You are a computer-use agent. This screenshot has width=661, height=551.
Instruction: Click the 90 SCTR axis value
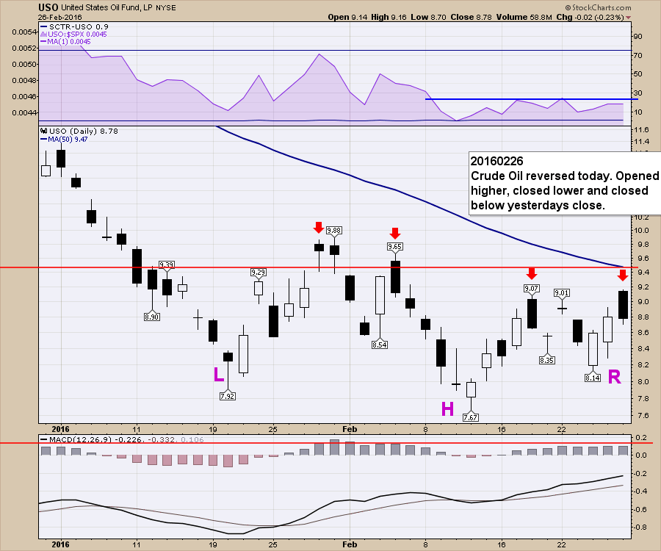637,36
